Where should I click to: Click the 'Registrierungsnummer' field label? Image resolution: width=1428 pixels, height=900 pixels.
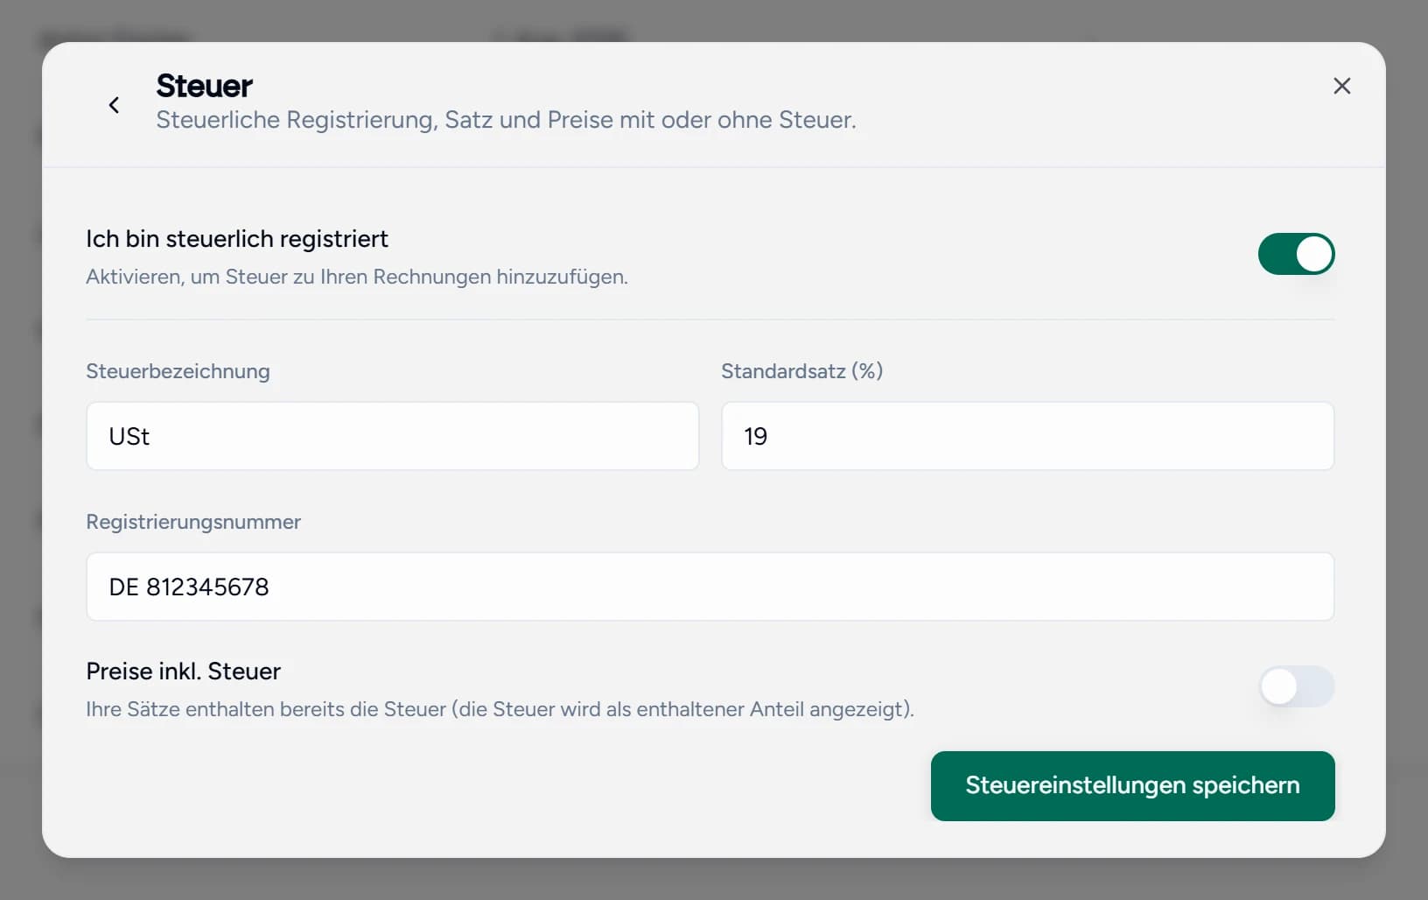[x=193, y=522]
